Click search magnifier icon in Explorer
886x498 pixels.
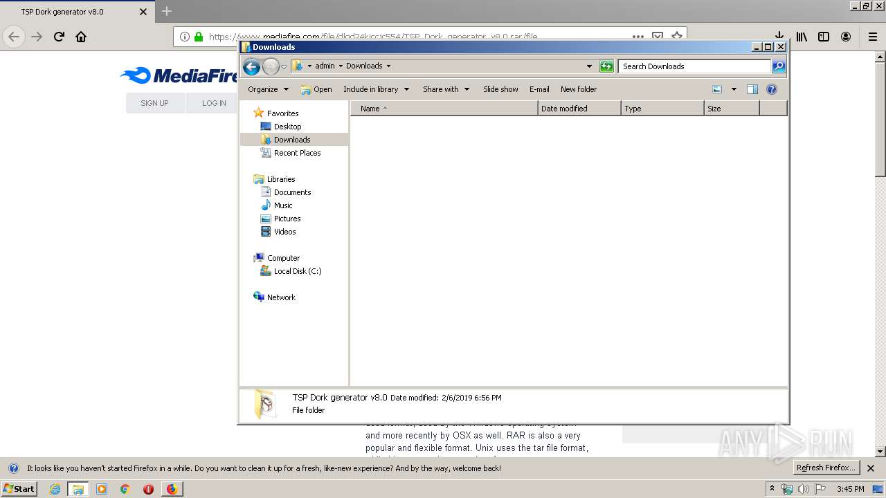[779, 66]
